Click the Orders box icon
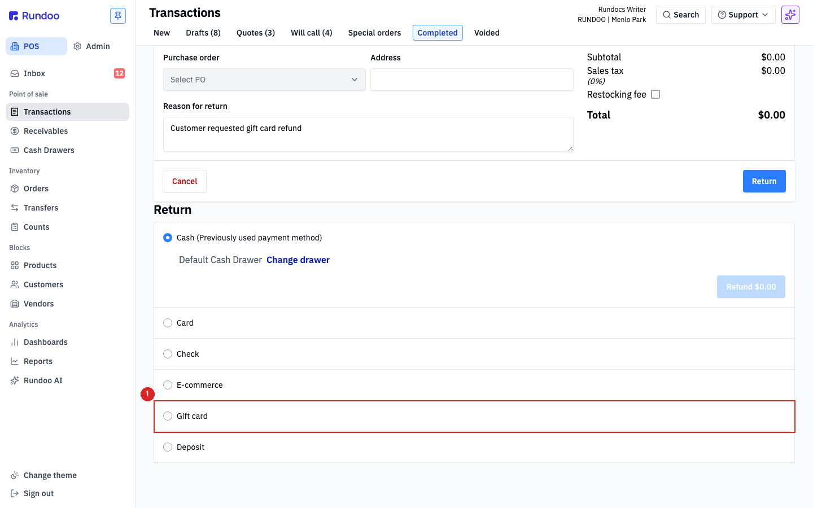Image resolution: width=813 pixels, height=508 pixels. click(x=15, y=189)
